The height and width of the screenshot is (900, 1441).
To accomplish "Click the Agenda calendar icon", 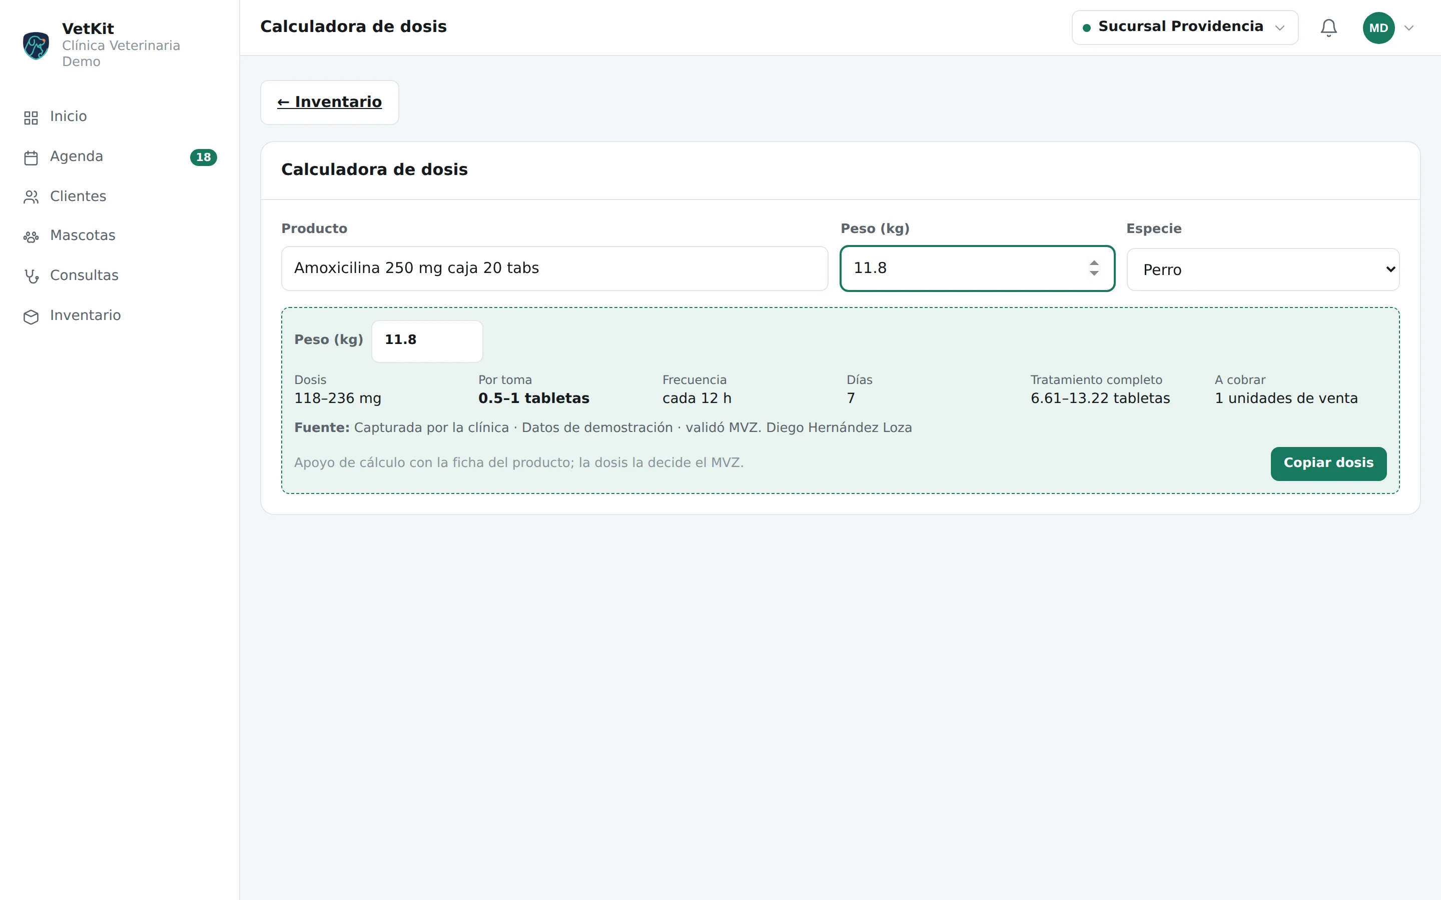I will click(x=31, y=157).
